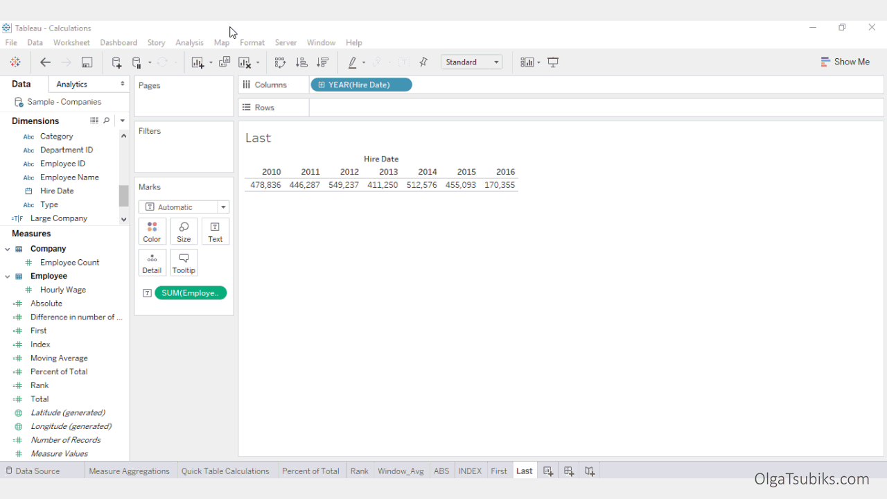Viewport: 887px width, 499px height.
Task: Click the scroll-down arrow in Dimensions list
Action: click(123, 219)
